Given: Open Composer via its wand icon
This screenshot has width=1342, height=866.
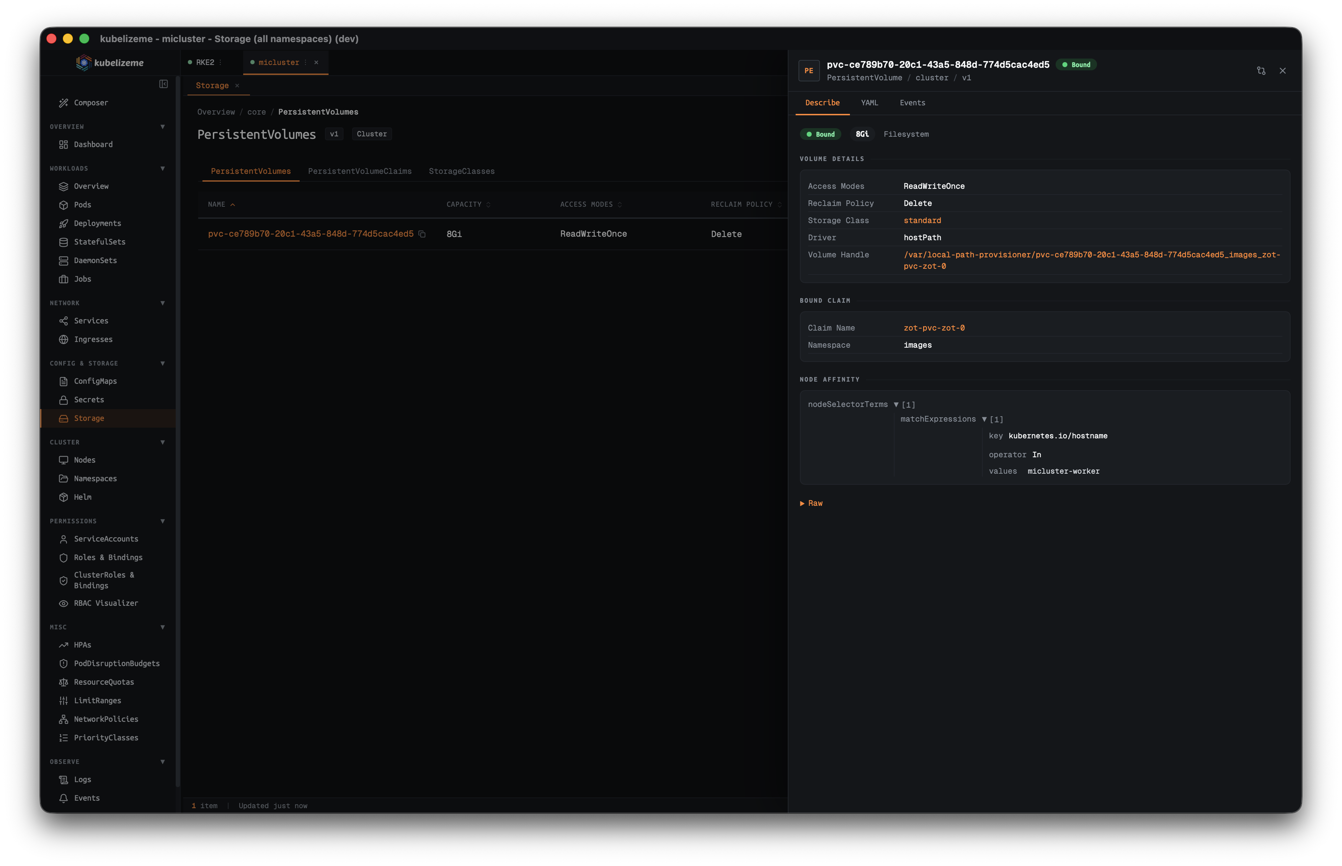Looking at the screenshot, I should pos(64,103).
